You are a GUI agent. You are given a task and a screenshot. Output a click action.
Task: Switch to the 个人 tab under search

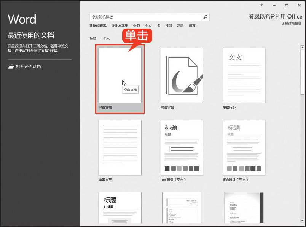pyautogui.click(x=106, y=38)
